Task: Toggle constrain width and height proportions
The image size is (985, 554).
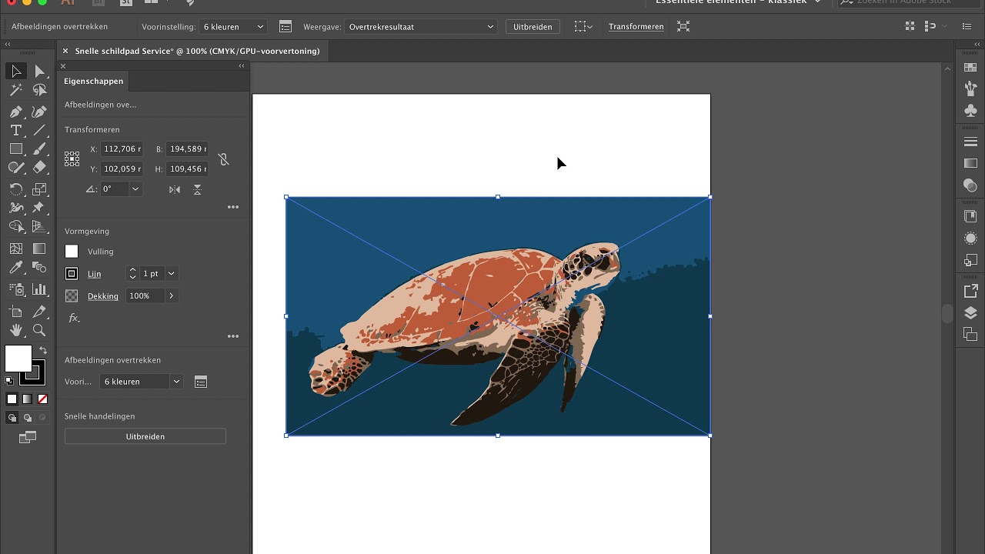Action: 223,159
